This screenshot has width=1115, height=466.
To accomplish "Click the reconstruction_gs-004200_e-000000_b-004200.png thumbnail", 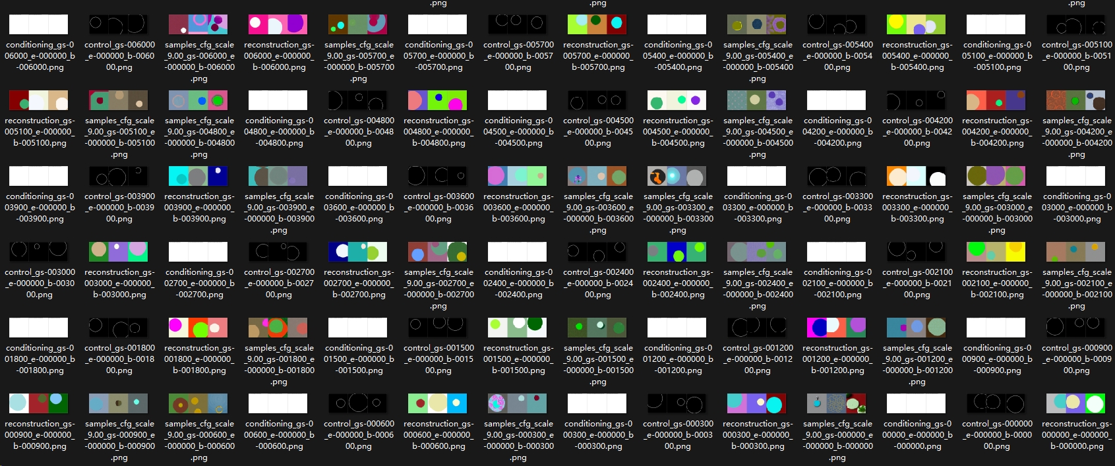I will pos(996,100).
